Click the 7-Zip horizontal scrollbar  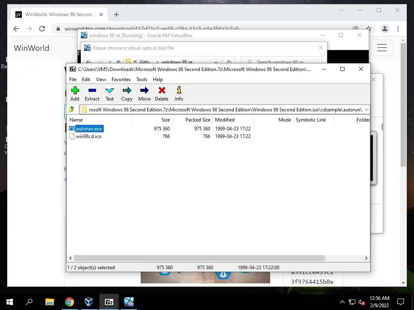[199, 258]
